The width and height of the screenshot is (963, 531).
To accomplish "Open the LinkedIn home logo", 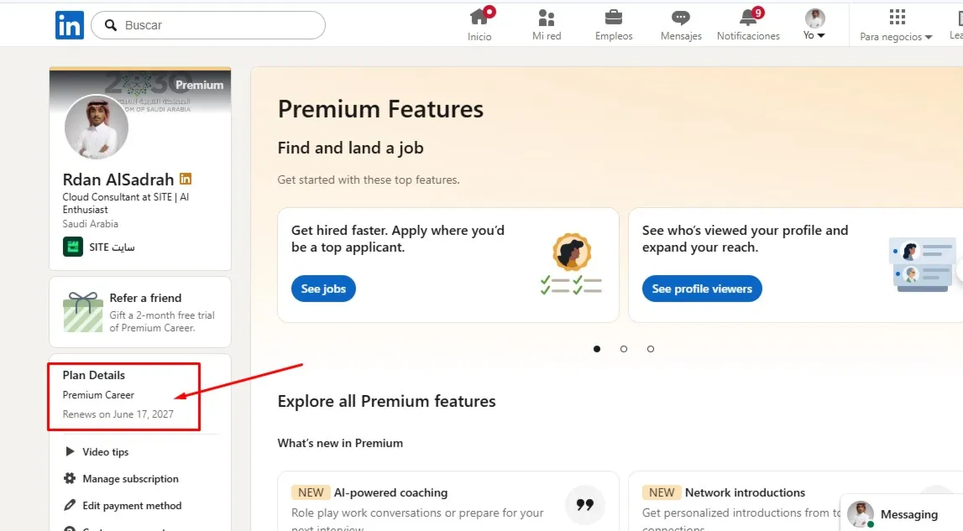I will click(x=70, y=25).
